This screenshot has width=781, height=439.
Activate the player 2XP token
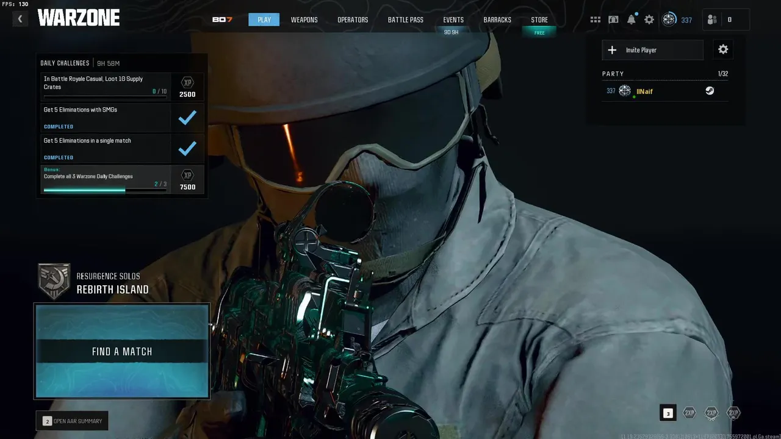[x=689, y=413]
